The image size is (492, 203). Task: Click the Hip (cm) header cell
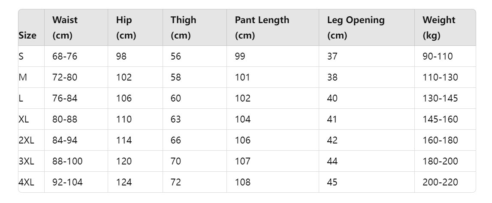tap(126, 27)
